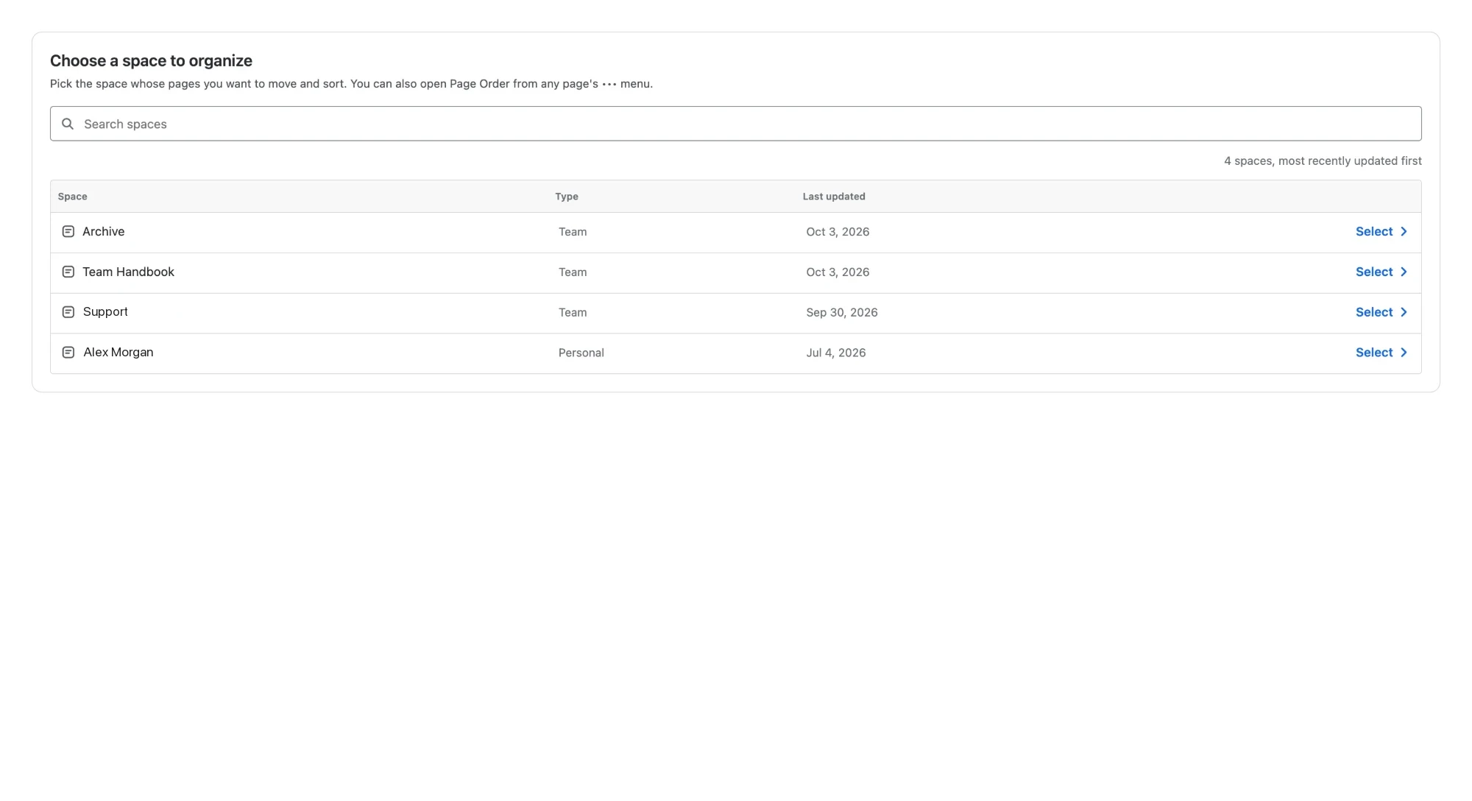Select the Support space
The height and width of the screenshot is (801, 1472).
tap(1381, 312)
